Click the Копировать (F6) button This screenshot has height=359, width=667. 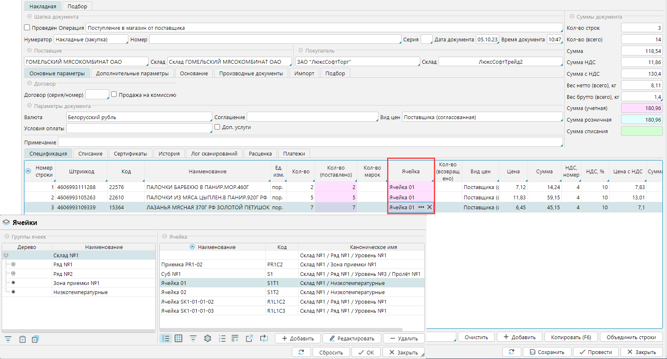click(571, 337)
